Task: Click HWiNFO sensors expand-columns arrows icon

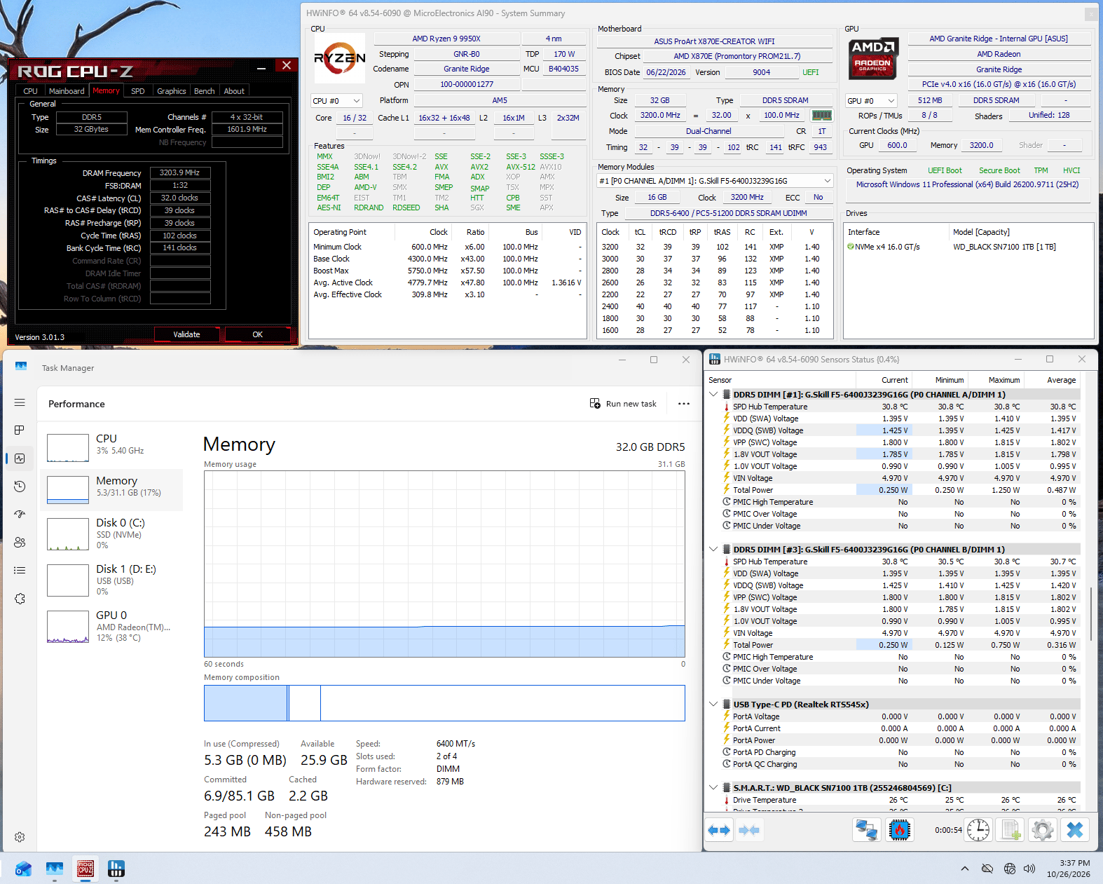Action: coord(720,830)
